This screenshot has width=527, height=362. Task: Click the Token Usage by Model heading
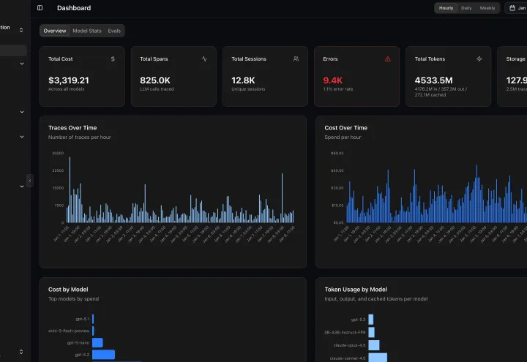coord(356,290)
